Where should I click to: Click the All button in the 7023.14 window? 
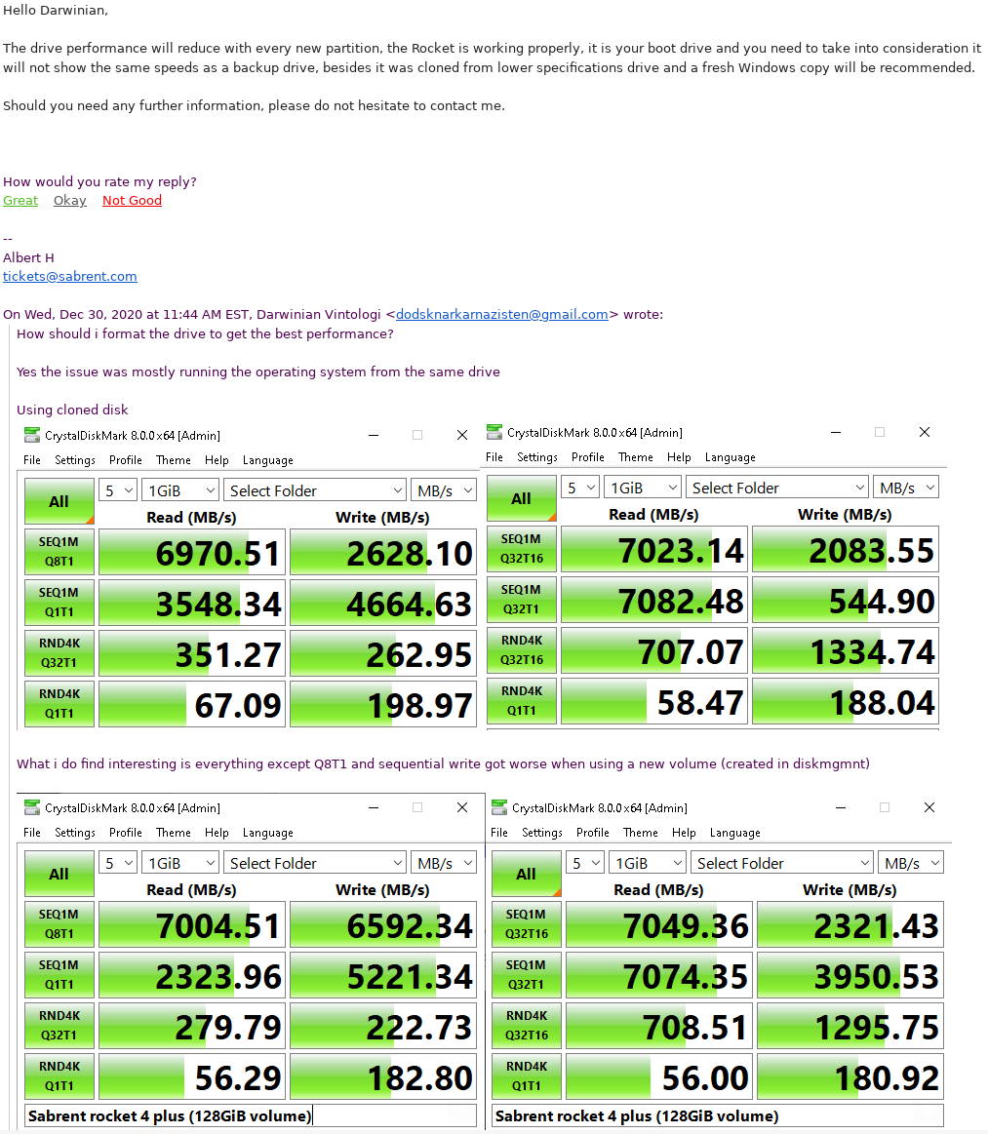tap(522, 498)
